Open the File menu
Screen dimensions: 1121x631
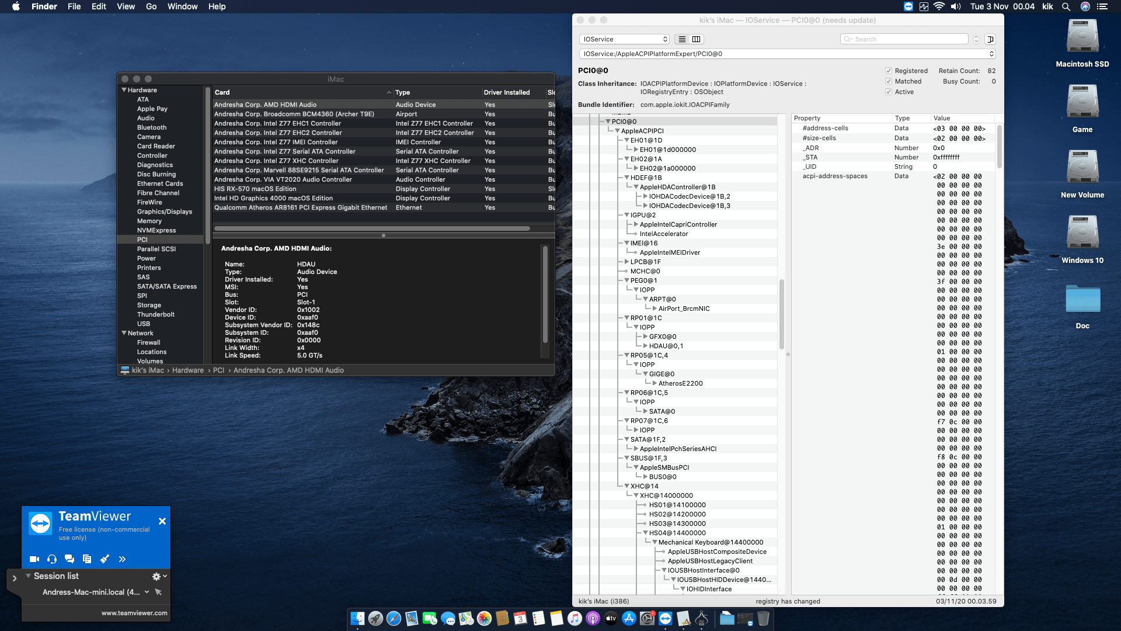coord(74,6)
